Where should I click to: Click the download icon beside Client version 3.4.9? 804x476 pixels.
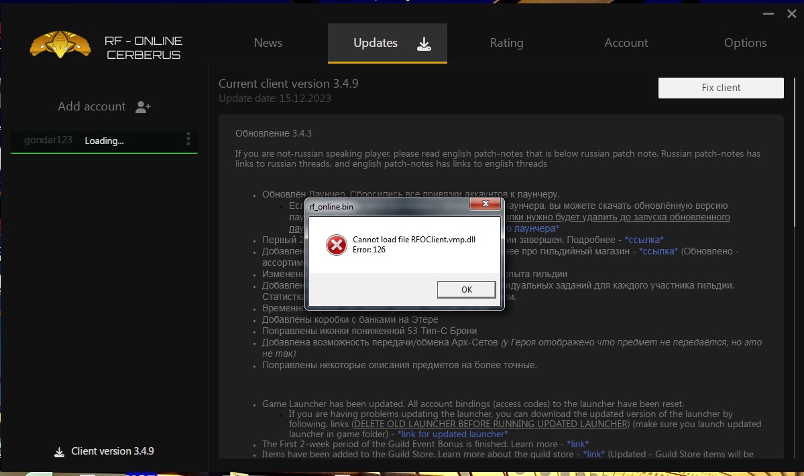point(60,452)
